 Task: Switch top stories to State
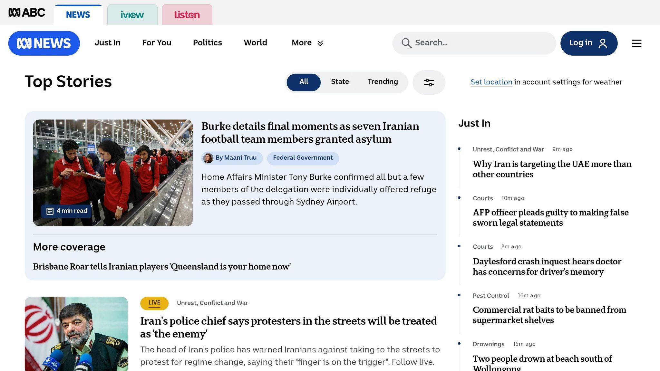pyautogui.click(x=340, y=82)
